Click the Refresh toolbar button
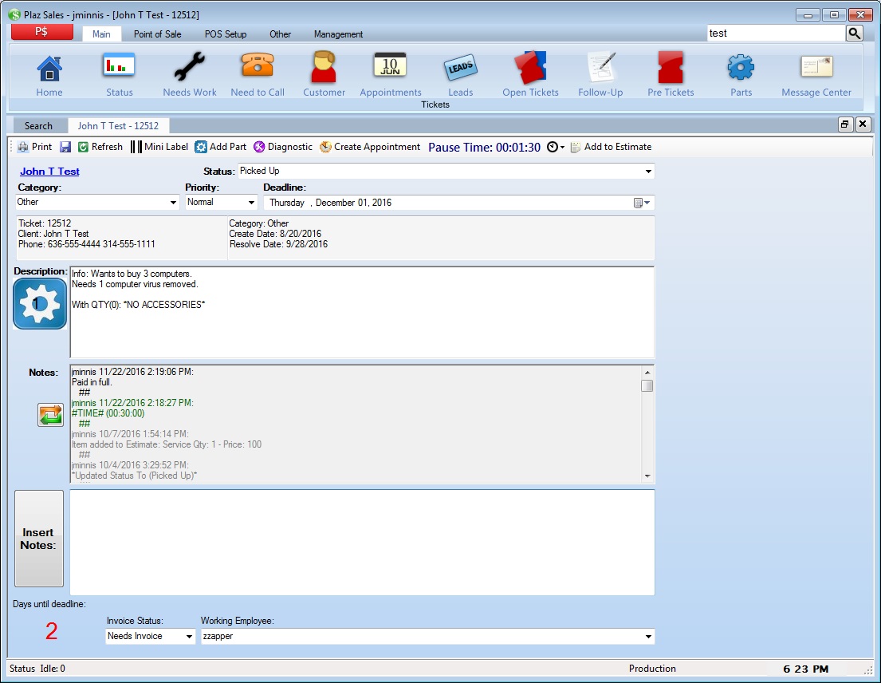881x683 pixels. (100, 147)
